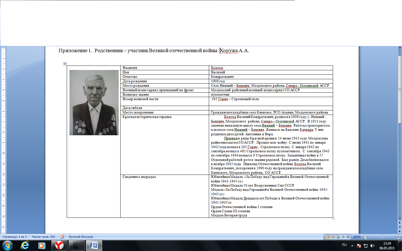
Task: Switch to Print Layout view
Action: [328, 237]
